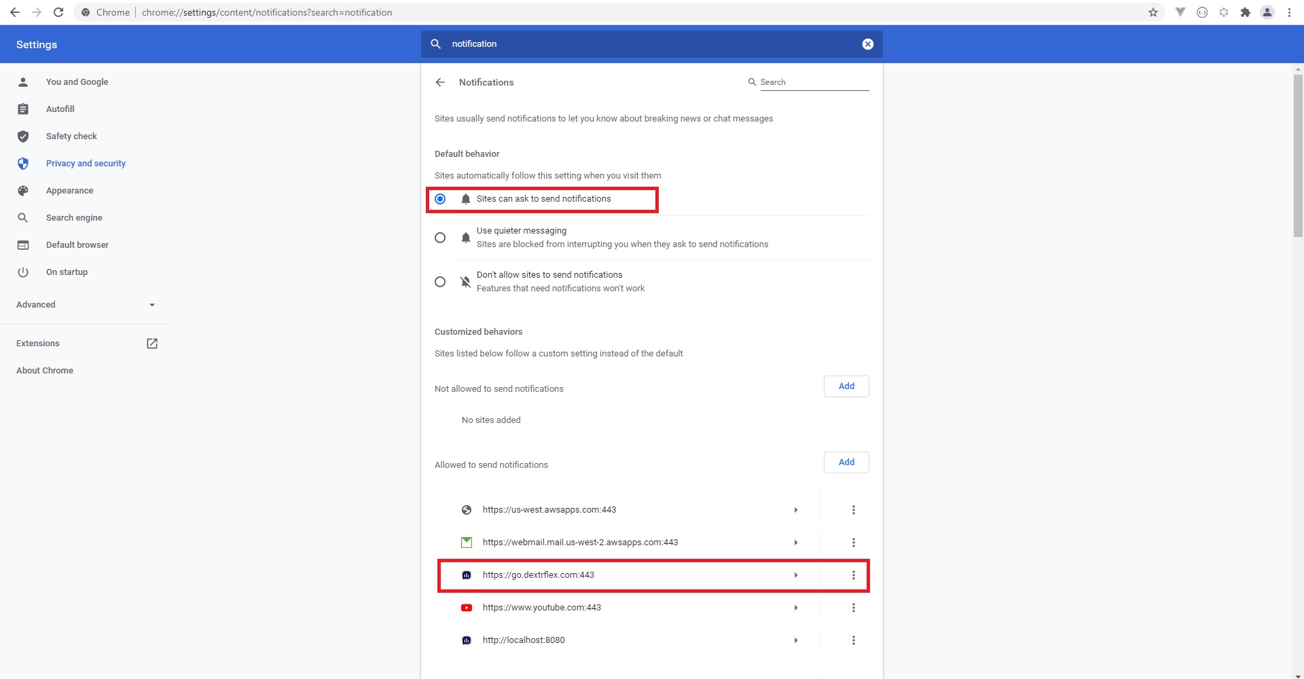Open Privacy and security section
The height and width of the screenshot is (679, 1304).
86,164
